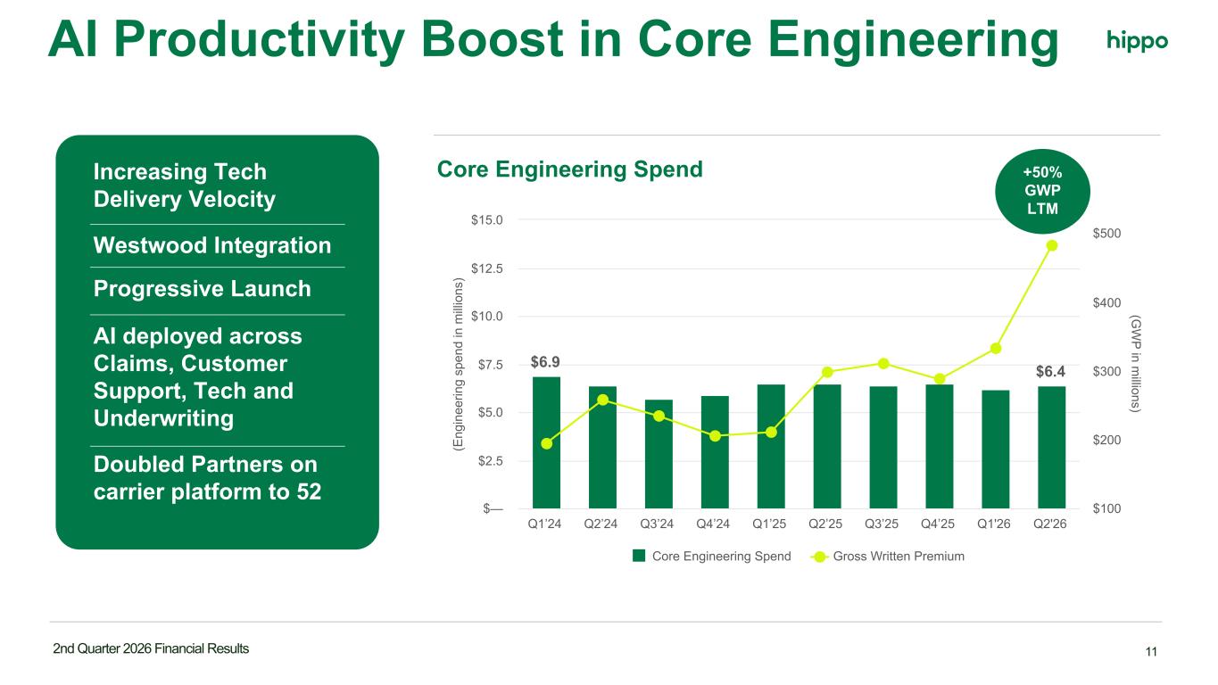Image resolution: width=1218 pixels, height=685 pixels.
Task: Select the Q3'24 engineering spend bar
Action: point(659,454)
